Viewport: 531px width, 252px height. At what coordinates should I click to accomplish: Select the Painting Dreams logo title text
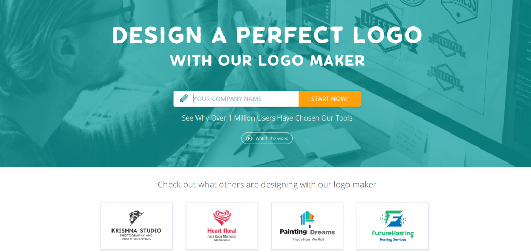click(307, 232)
